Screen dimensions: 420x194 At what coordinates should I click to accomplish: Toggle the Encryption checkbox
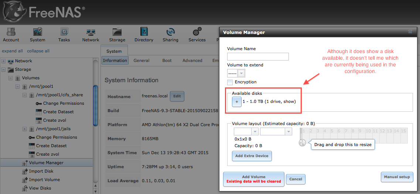tap(230, 82)
